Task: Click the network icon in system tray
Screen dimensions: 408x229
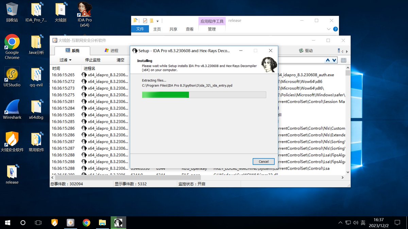Action: click(348, 223)
